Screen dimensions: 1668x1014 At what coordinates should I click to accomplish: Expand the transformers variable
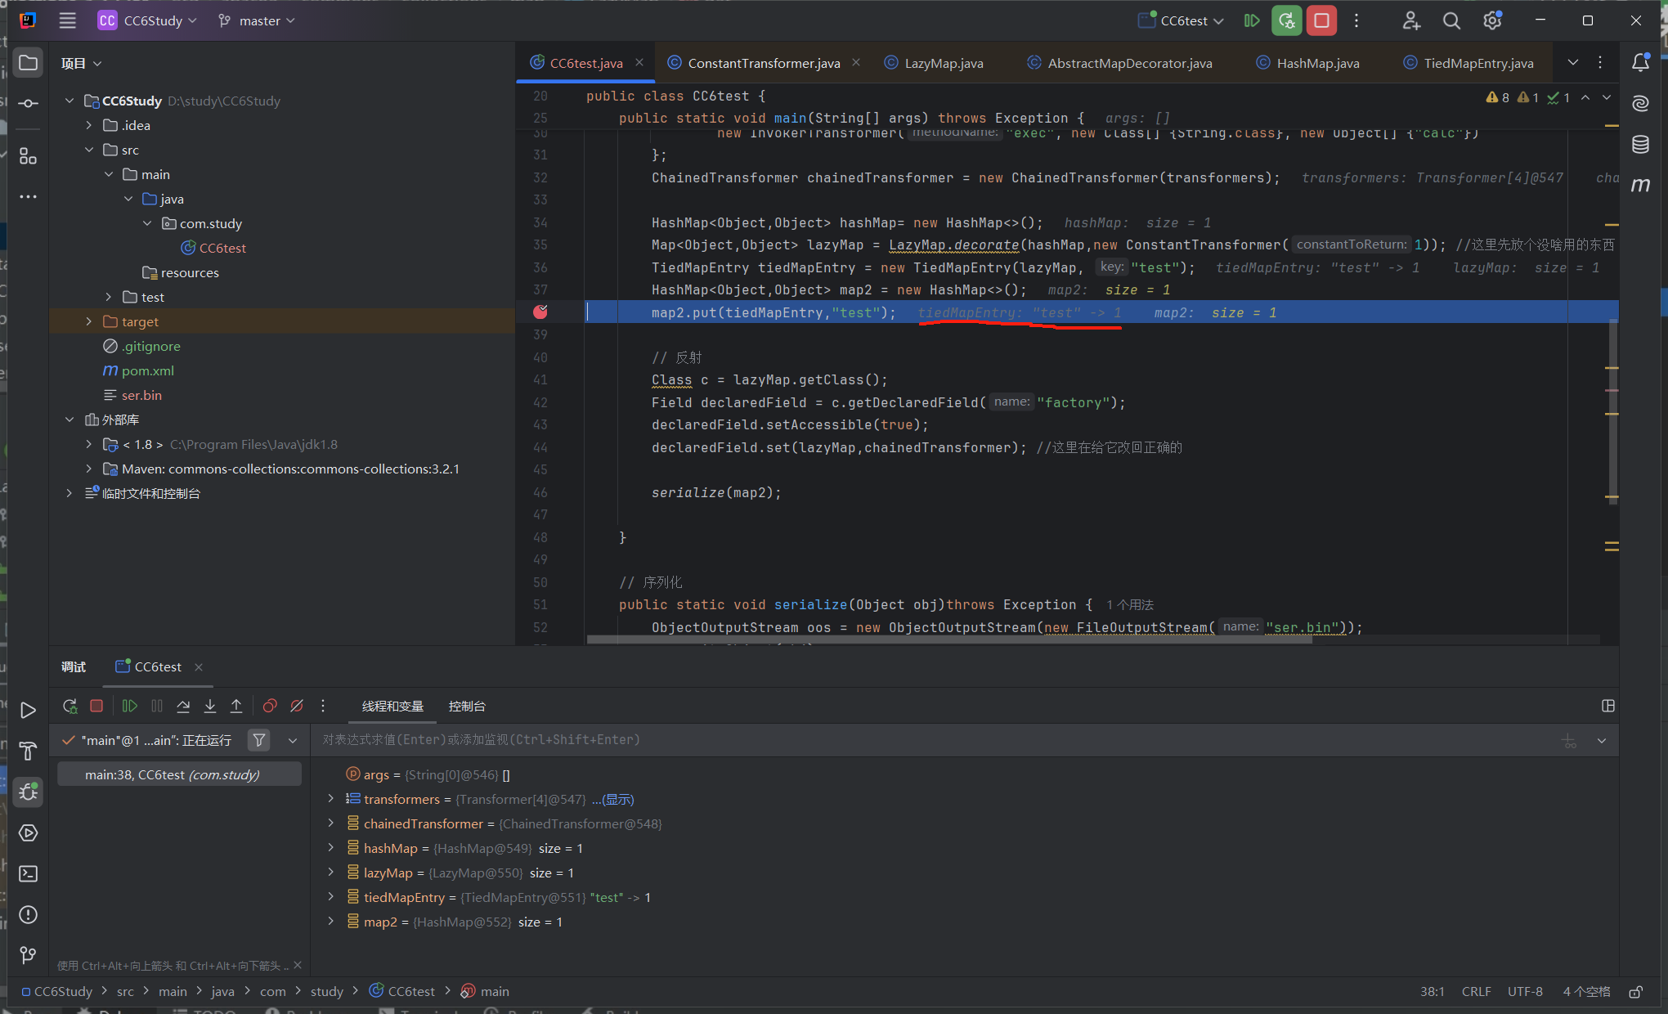pyautogui.click(x=330, y=799)
